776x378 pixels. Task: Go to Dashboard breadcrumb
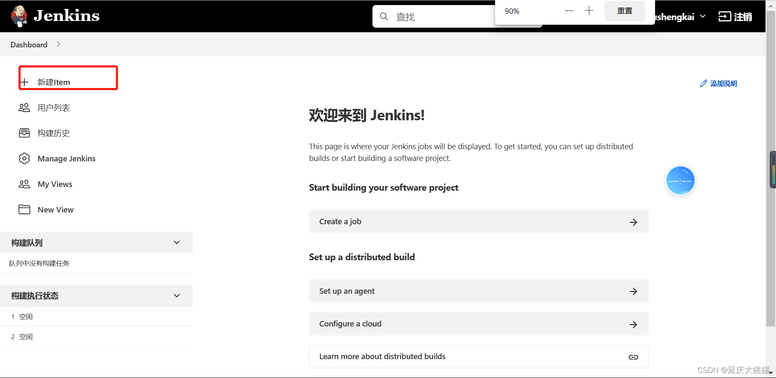pyautogui.click(x=29, y=44)
